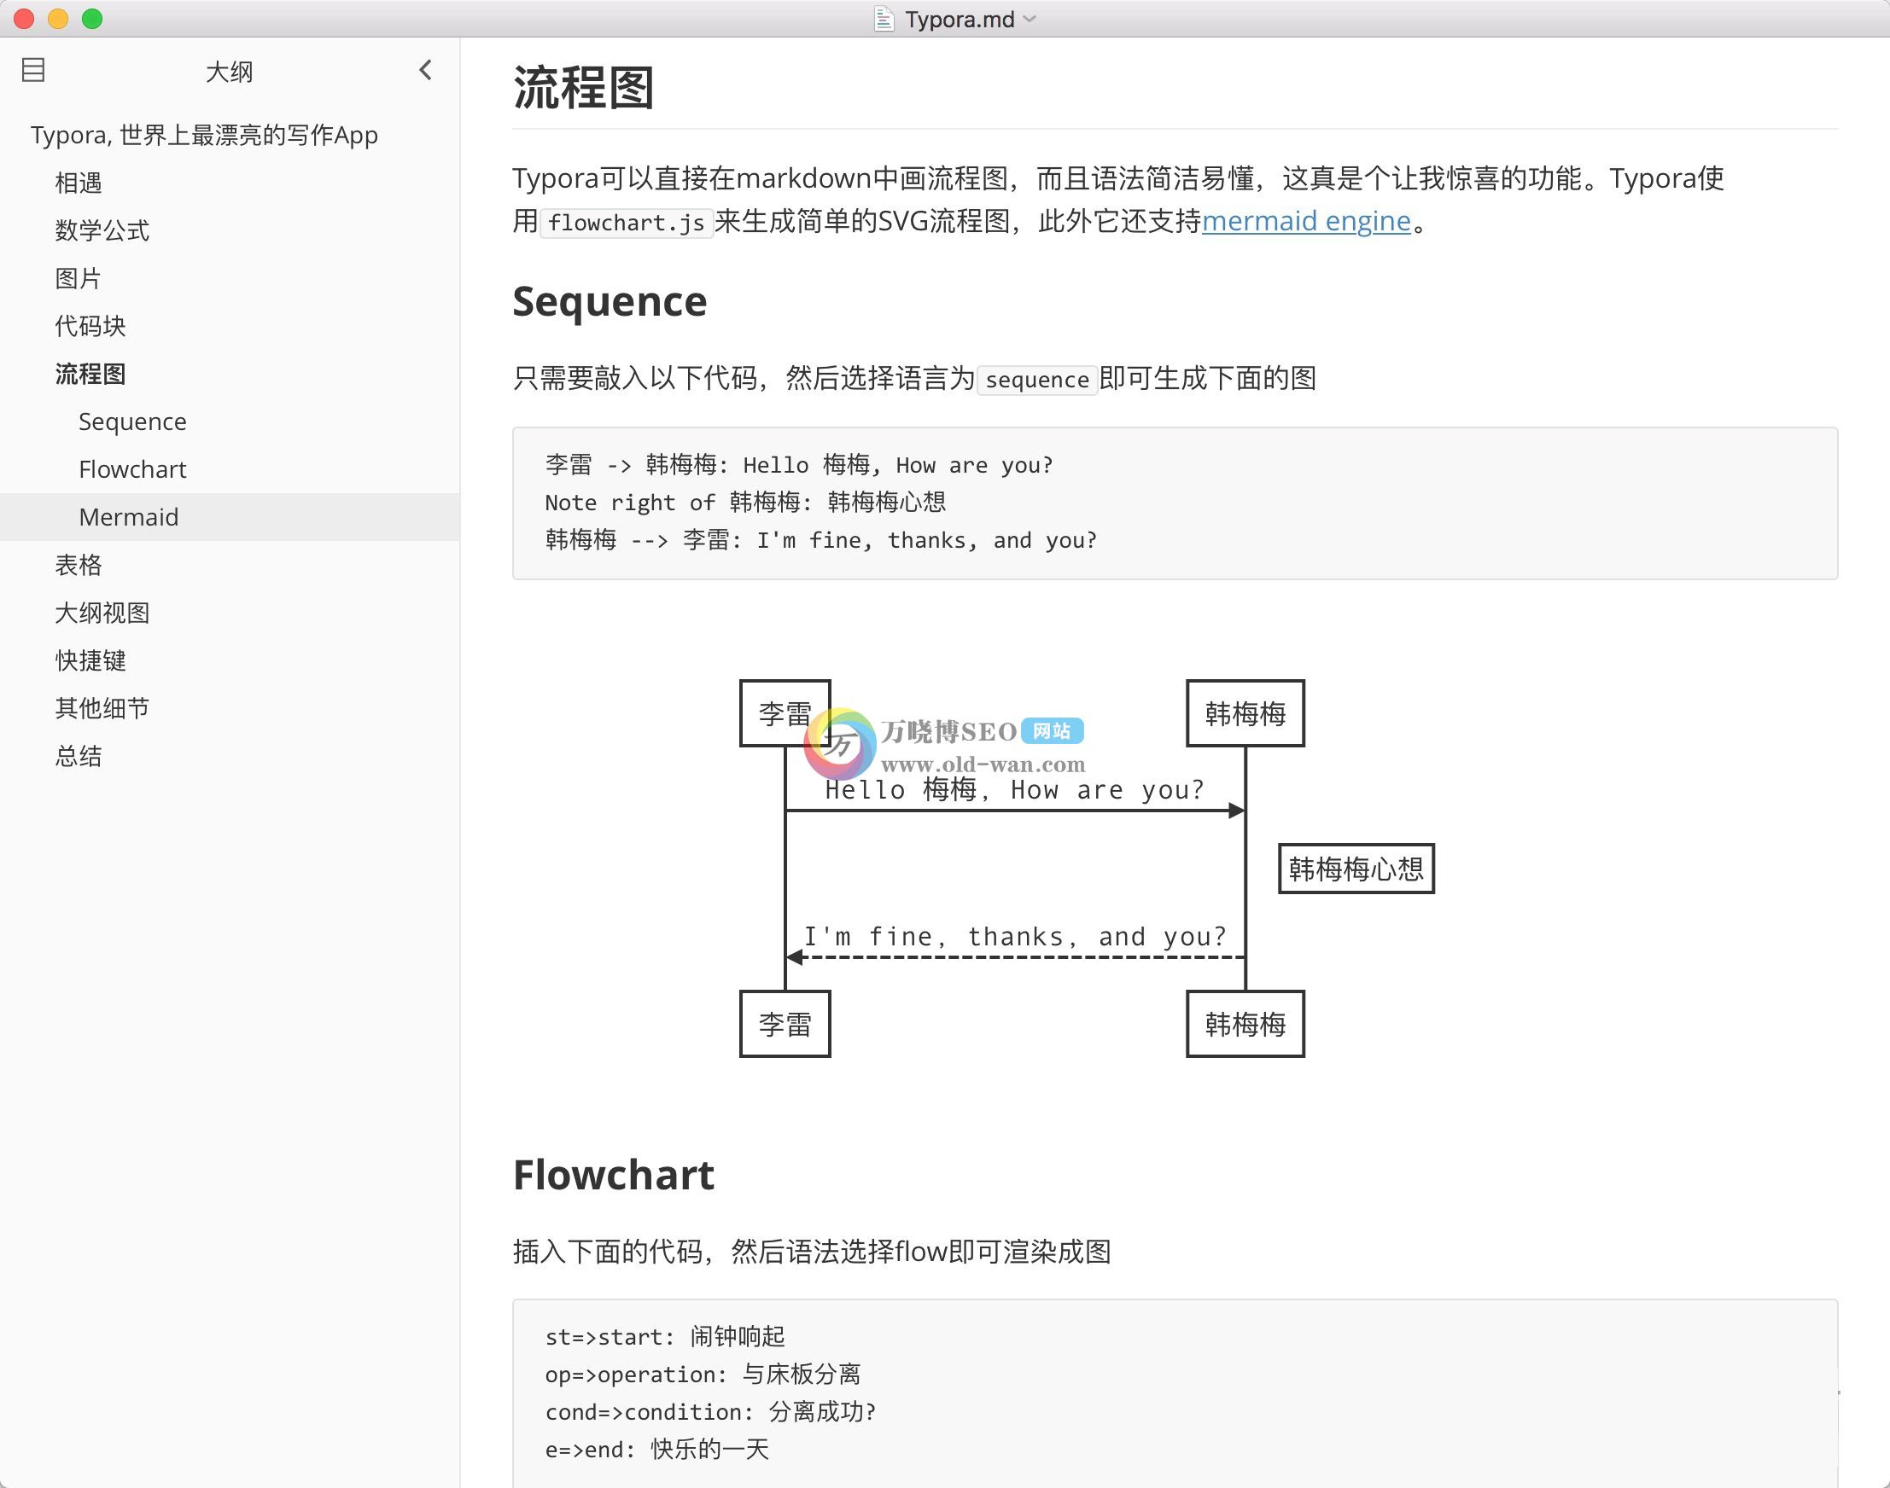
Task: Select 其他细节 in the outline
Action: tap(102, 708)
